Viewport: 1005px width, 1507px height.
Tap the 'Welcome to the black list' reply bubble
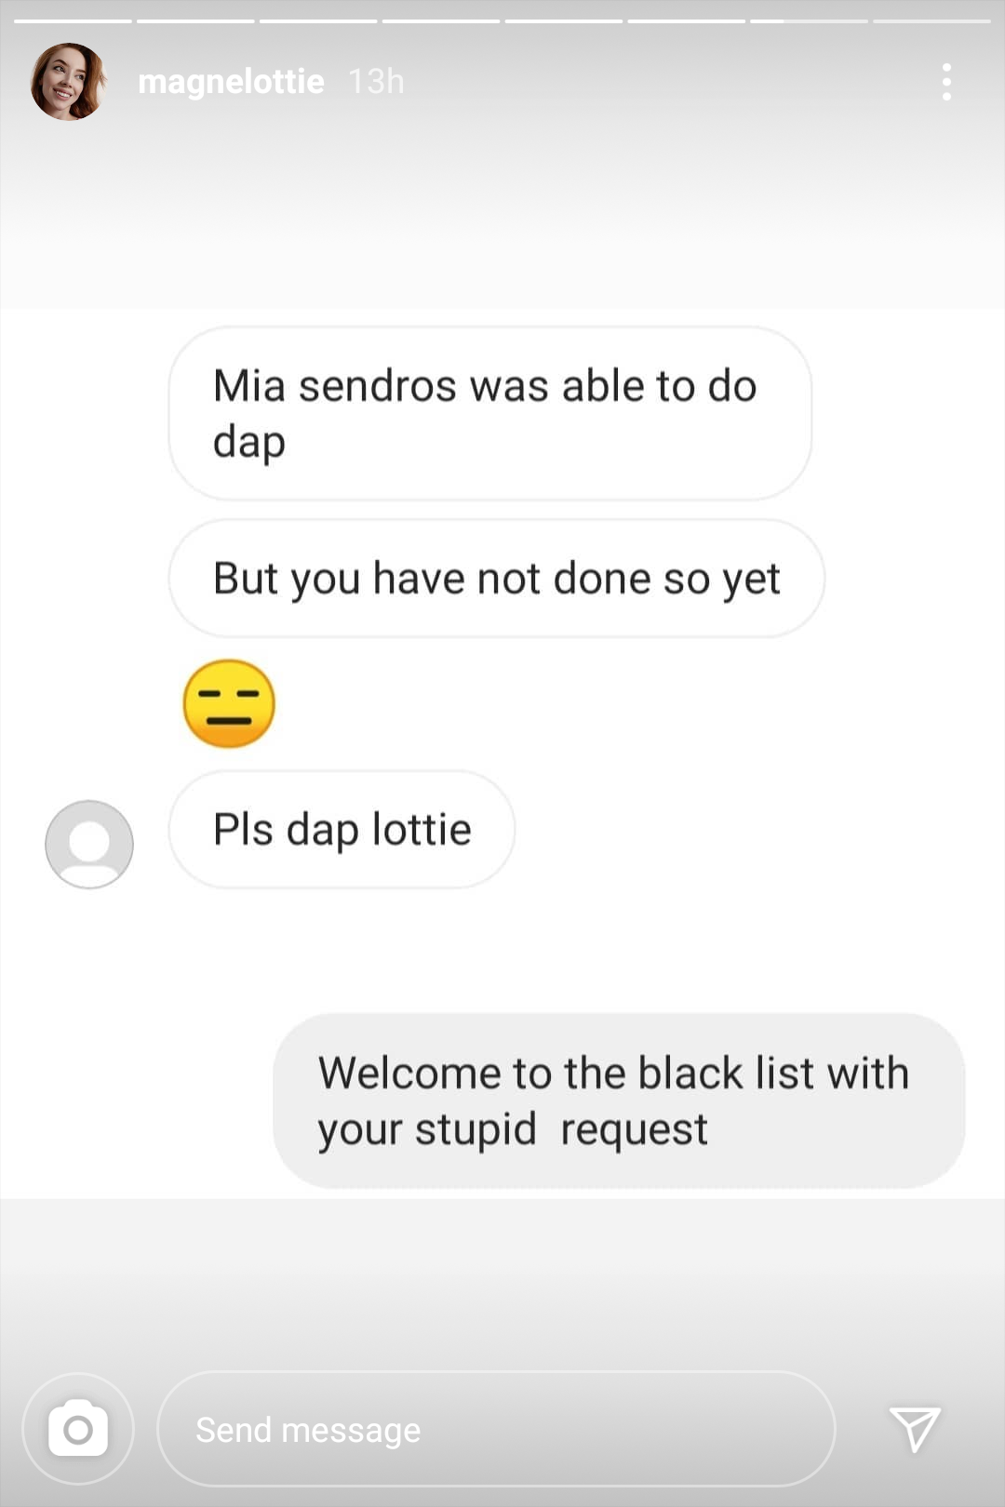point(619,1100)
